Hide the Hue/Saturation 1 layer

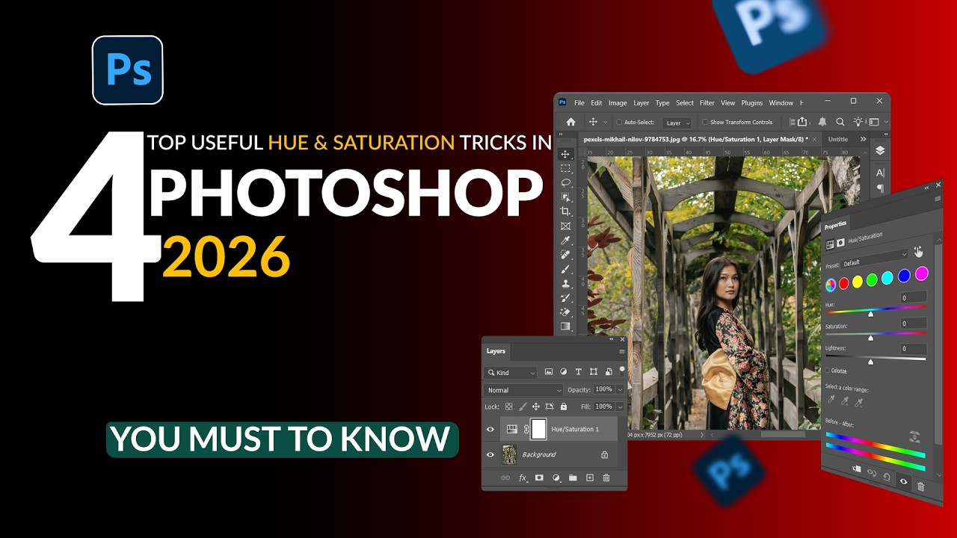click(490, 429)
